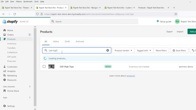This screenshot has height=110, width=196.
Task: Close the Customize browser tab
Action: (x=134, y=8)
